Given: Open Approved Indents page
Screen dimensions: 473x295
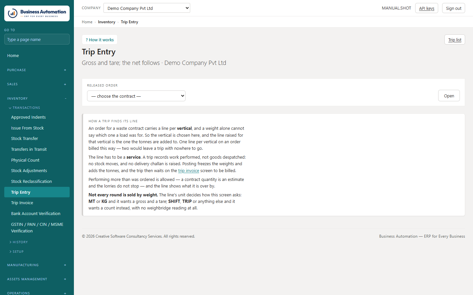Looking at the screenshot, I should (37, 117).
